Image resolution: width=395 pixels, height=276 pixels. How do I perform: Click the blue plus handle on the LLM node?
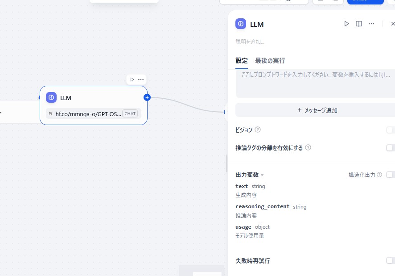click(147, 97)
